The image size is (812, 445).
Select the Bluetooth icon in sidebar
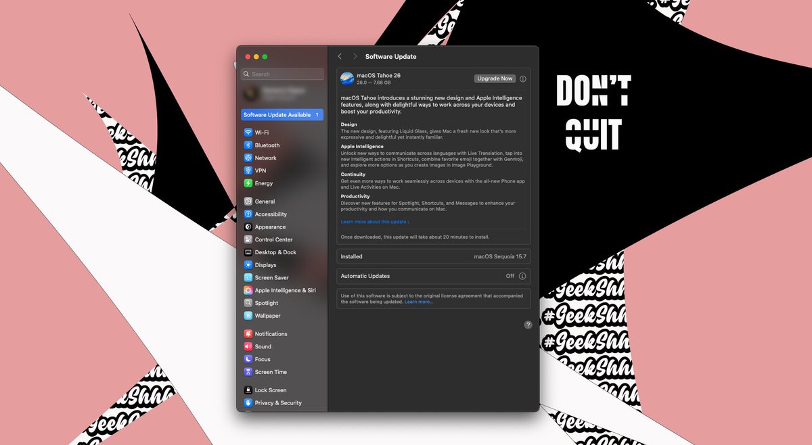pyautogui.click(x=248, y=145)
